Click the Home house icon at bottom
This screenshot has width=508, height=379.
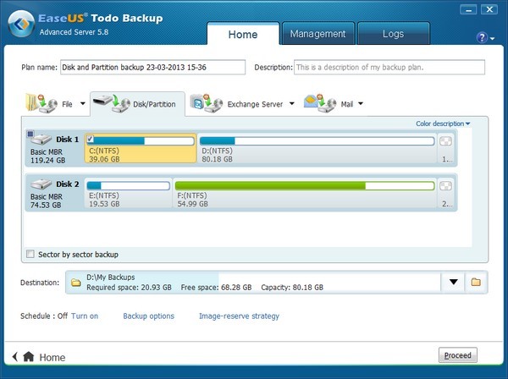(29, 357)
